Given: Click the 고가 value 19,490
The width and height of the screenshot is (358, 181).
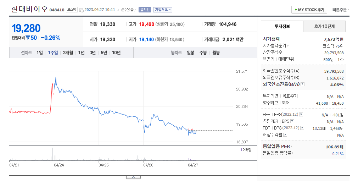Looking at the screenshot, I should (x=147, y=24).
